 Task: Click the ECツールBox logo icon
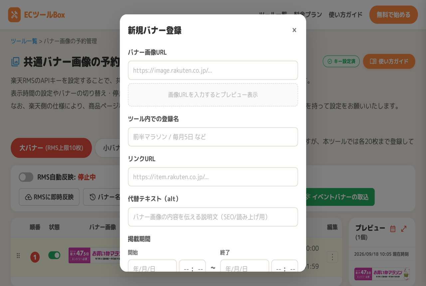click(14, 15)
